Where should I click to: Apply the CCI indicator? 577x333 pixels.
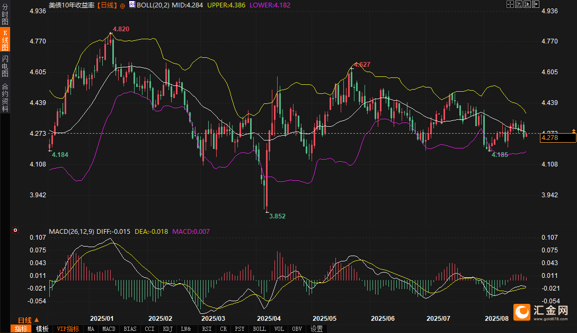[149, 329]
